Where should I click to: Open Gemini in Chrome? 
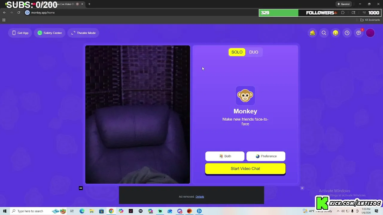[x=343, y=4]
